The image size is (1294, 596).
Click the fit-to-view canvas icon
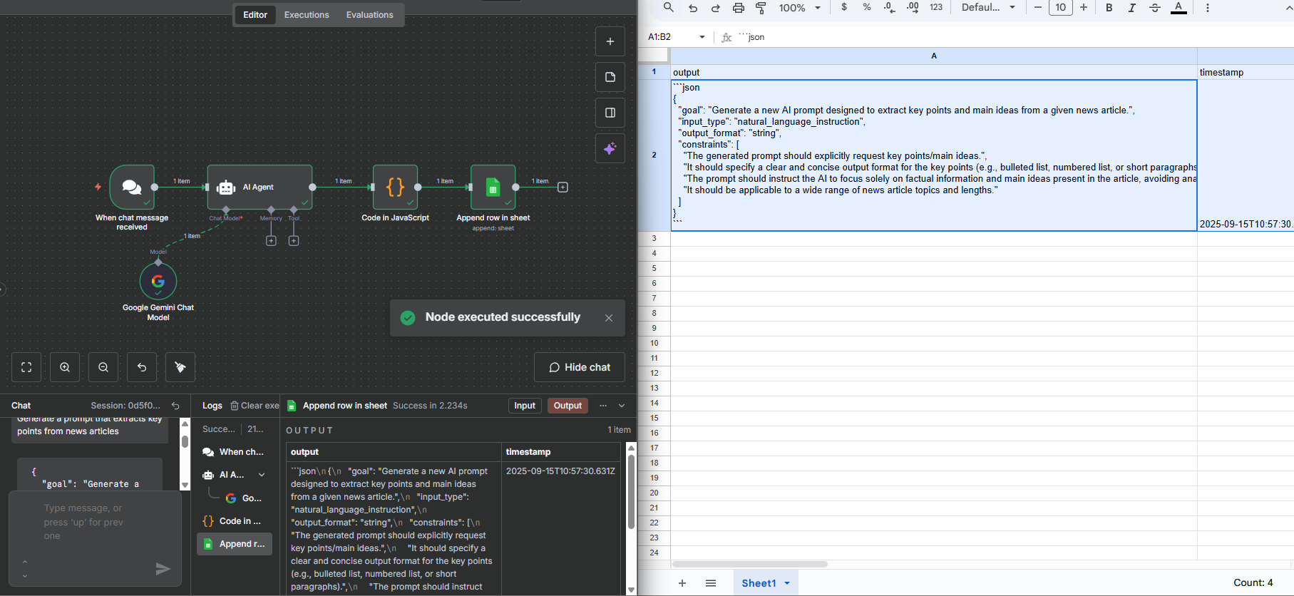(26, 367)
